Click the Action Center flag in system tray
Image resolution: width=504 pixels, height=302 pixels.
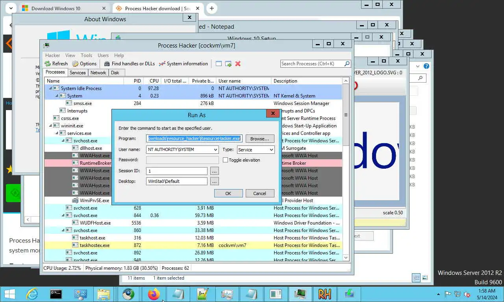point(448,294)
